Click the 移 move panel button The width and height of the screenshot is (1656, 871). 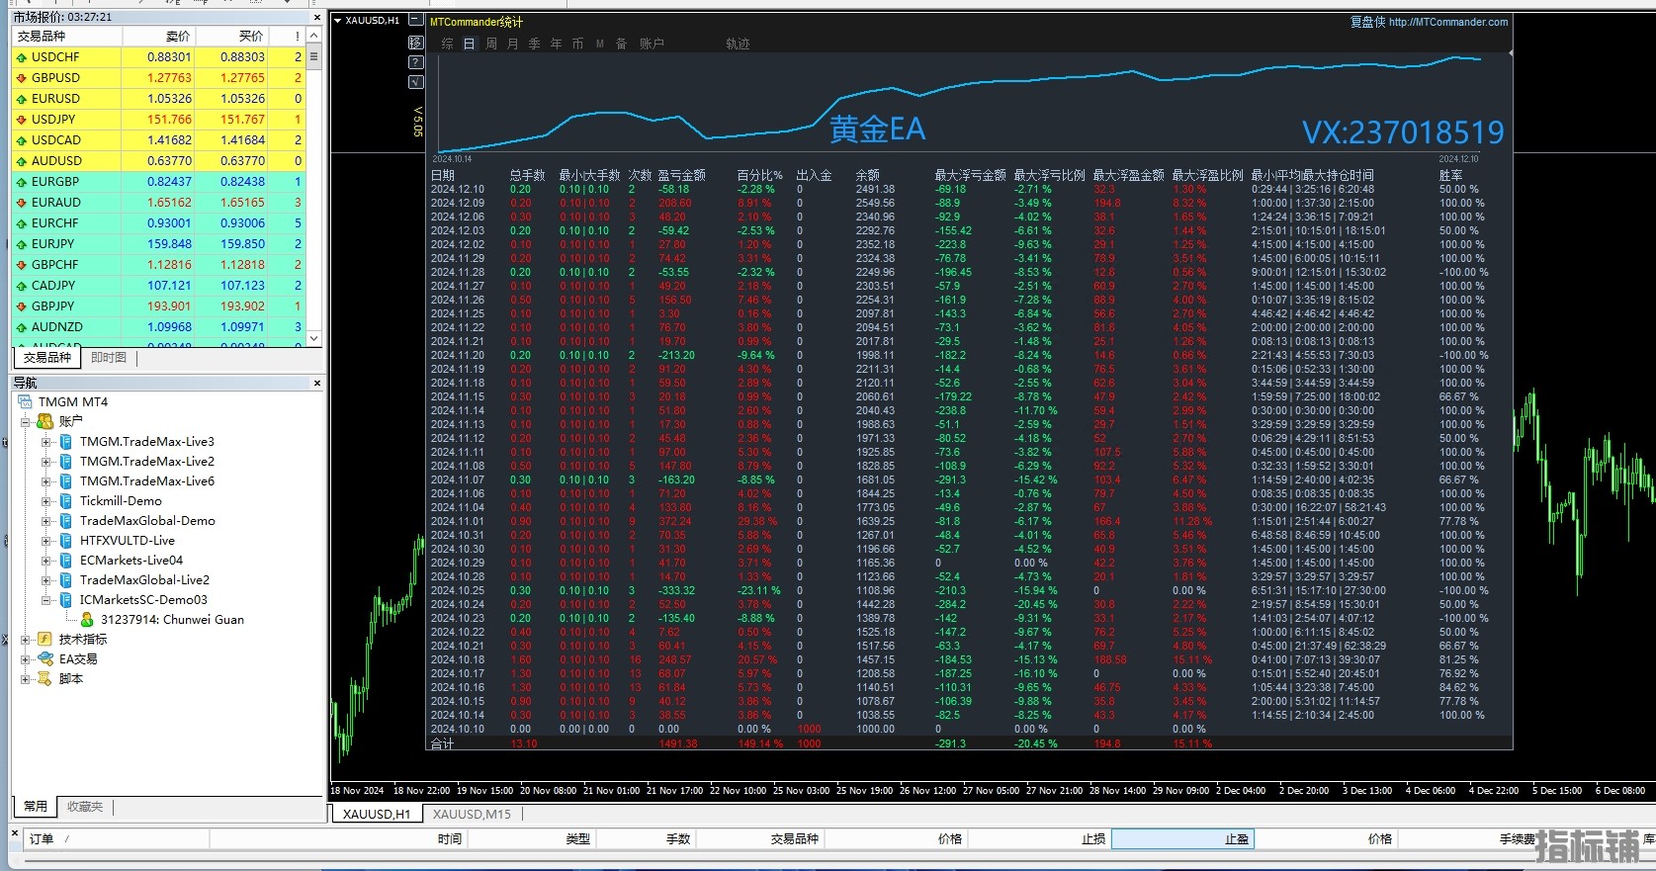(x=415, y=43)
